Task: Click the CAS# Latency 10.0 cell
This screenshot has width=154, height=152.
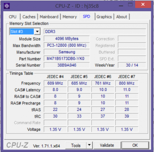Action: 103,90
